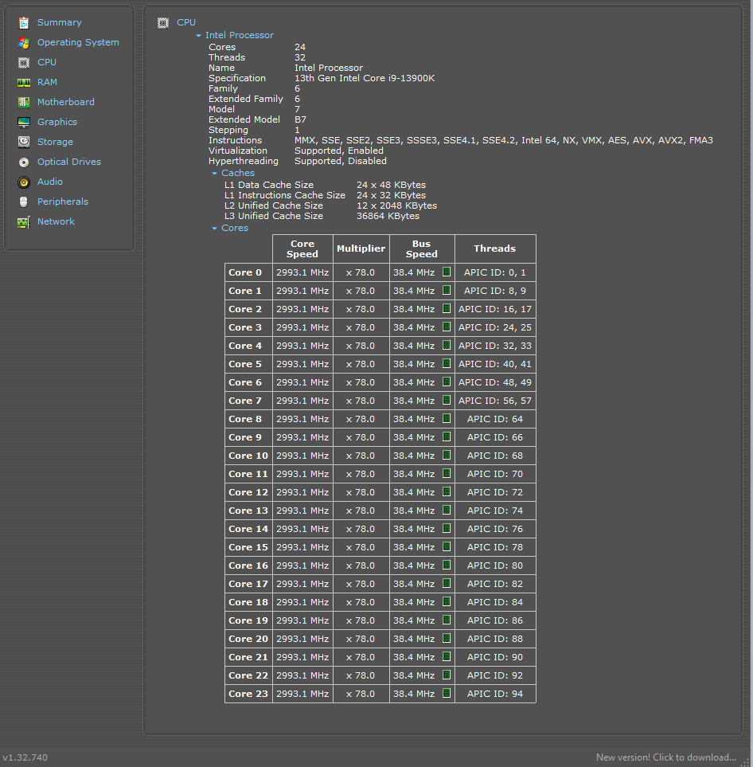
Task: Click the Bus Speed column header
Action: click(422, 249)
